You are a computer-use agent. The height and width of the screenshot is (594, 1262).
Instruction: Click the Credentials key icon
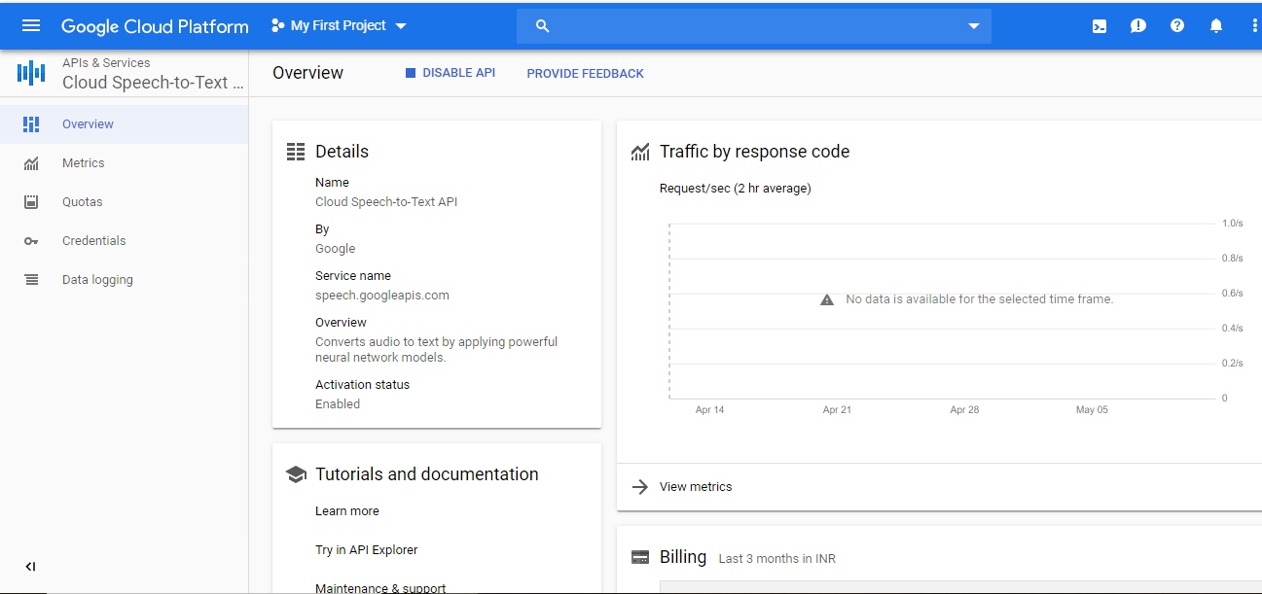tap(31, 241)
